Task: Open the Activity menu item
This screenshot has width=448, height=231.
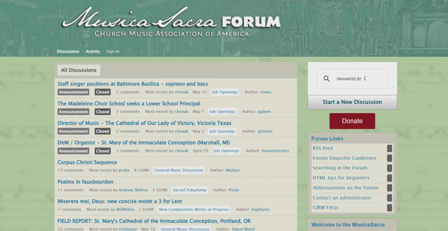Action: tap(92, 51)
